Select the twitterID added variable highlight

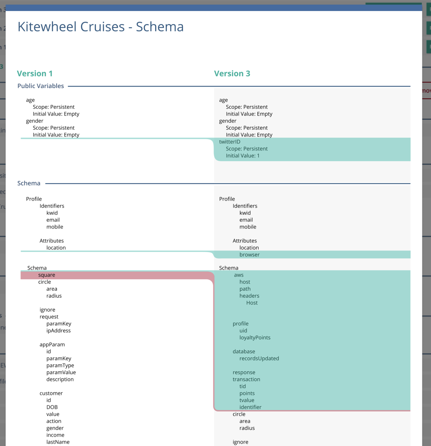point(229,141)
